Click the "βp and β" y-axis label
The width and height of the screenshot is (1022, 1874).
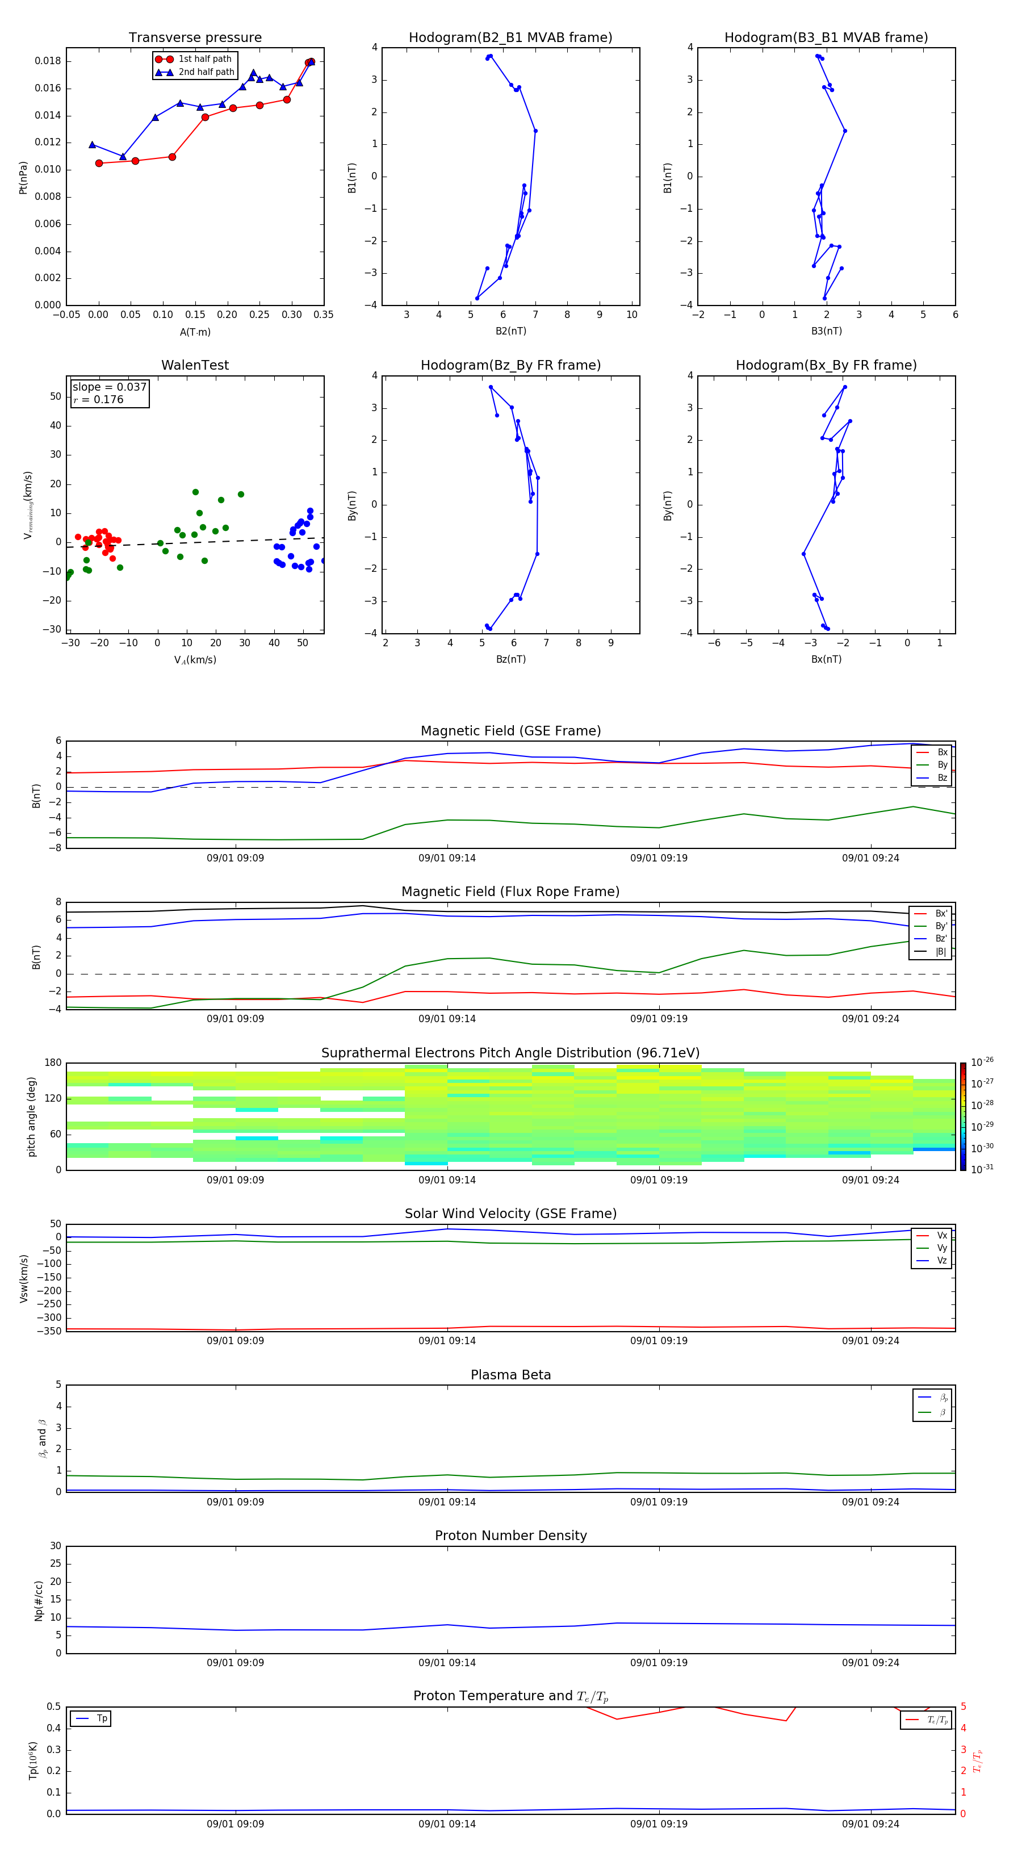coord(43,1438)
